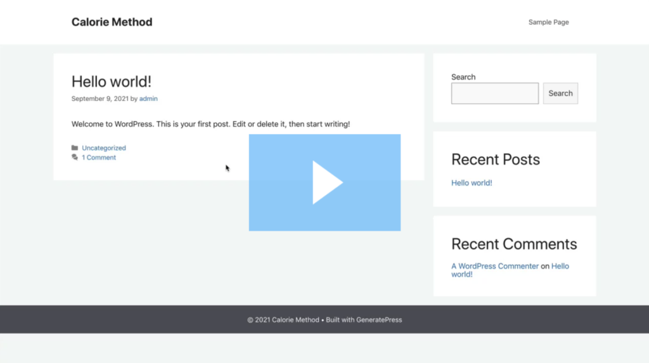
Task: Open the Calorie Method site title
Action: [112, 22]
